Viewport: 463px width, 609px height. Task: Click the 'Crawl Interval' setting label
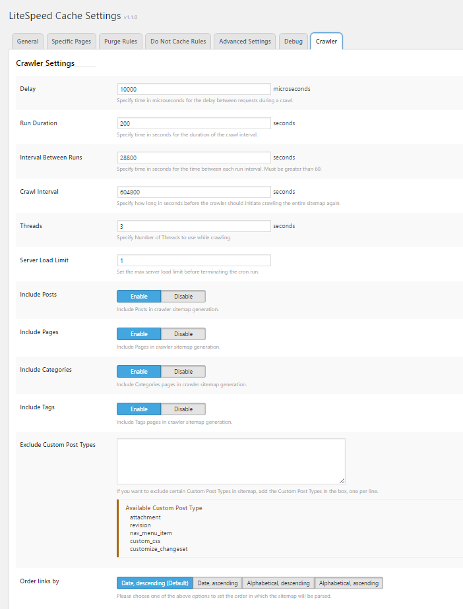coord(40,192)
